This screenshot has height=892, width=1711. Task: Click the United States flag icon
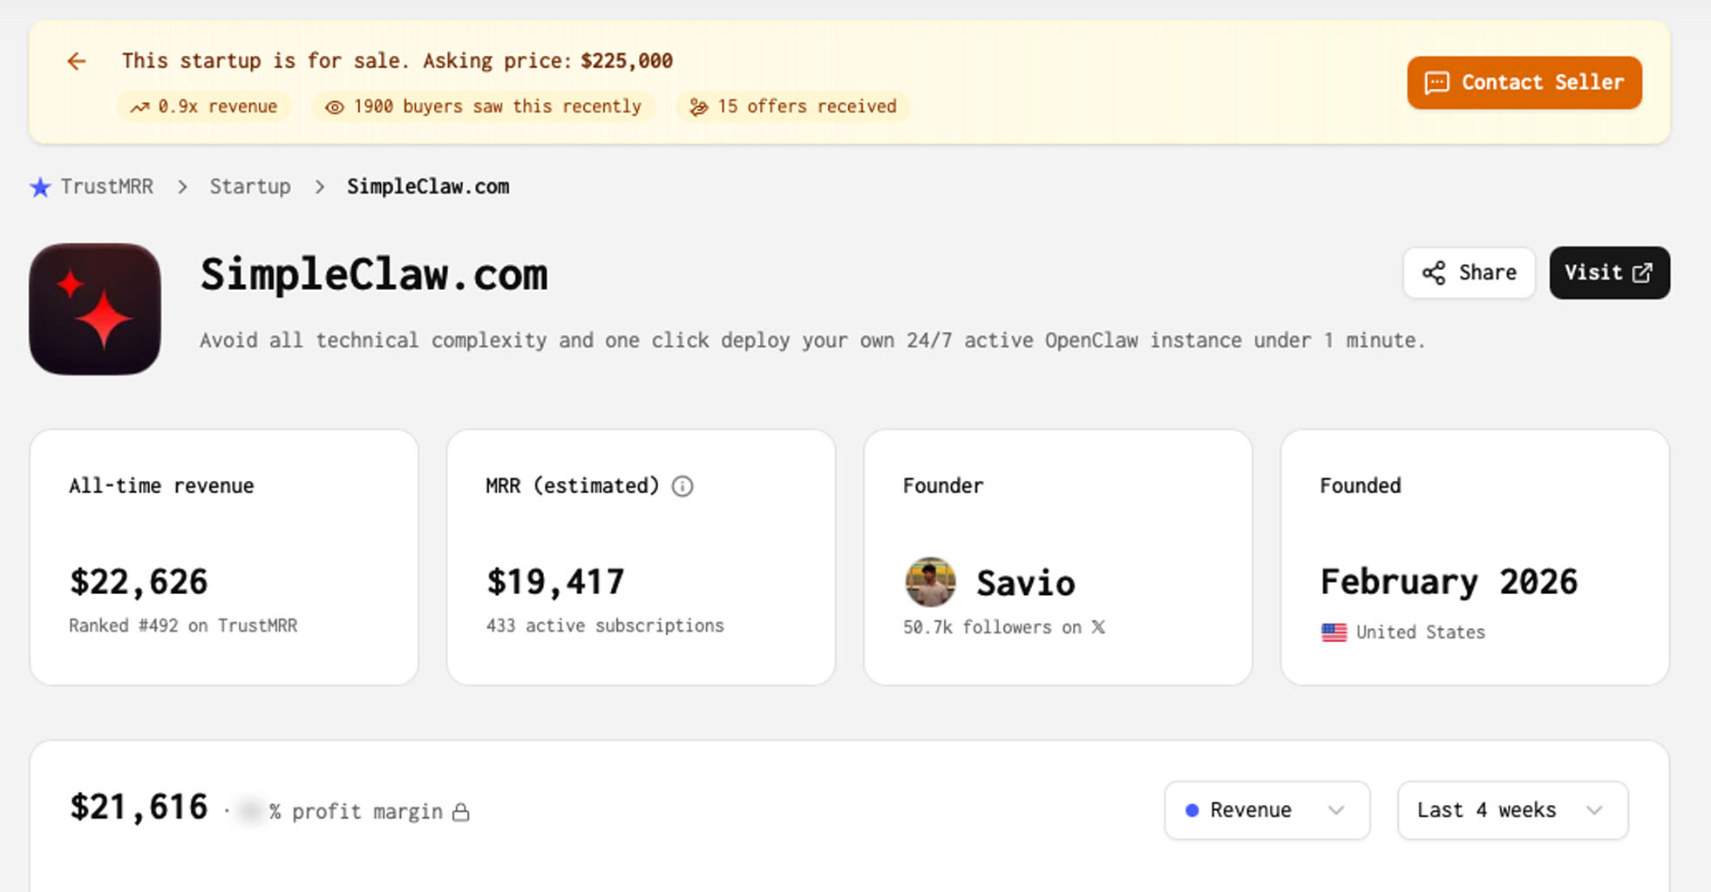[x=1334, y=632]
